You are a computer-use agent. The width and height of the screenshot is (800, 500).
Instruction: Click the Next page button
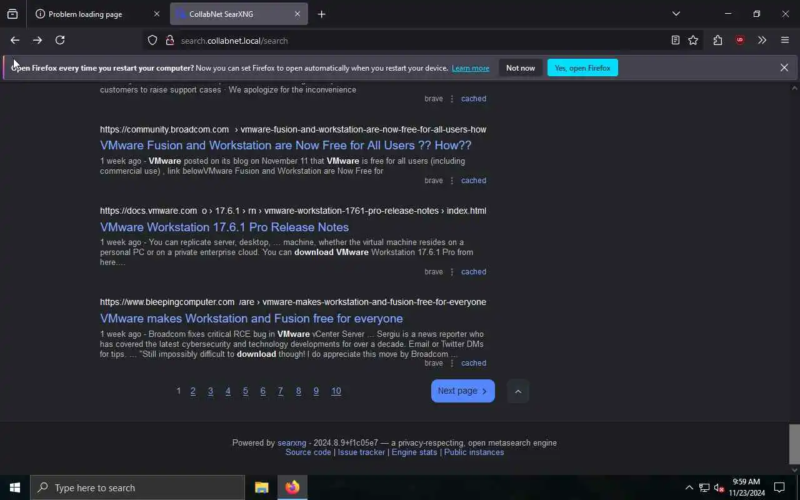click(x=462, y=391)
